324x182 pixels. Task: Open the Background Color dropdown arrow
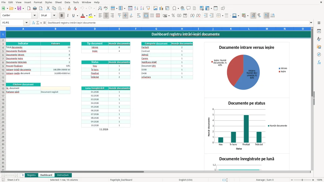pyautogui.click(x=94, y=16)
